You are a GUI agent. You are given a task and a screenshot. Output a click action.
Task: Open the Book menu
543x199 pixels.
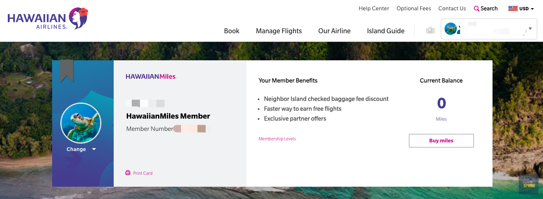click(x=231, y=31)
